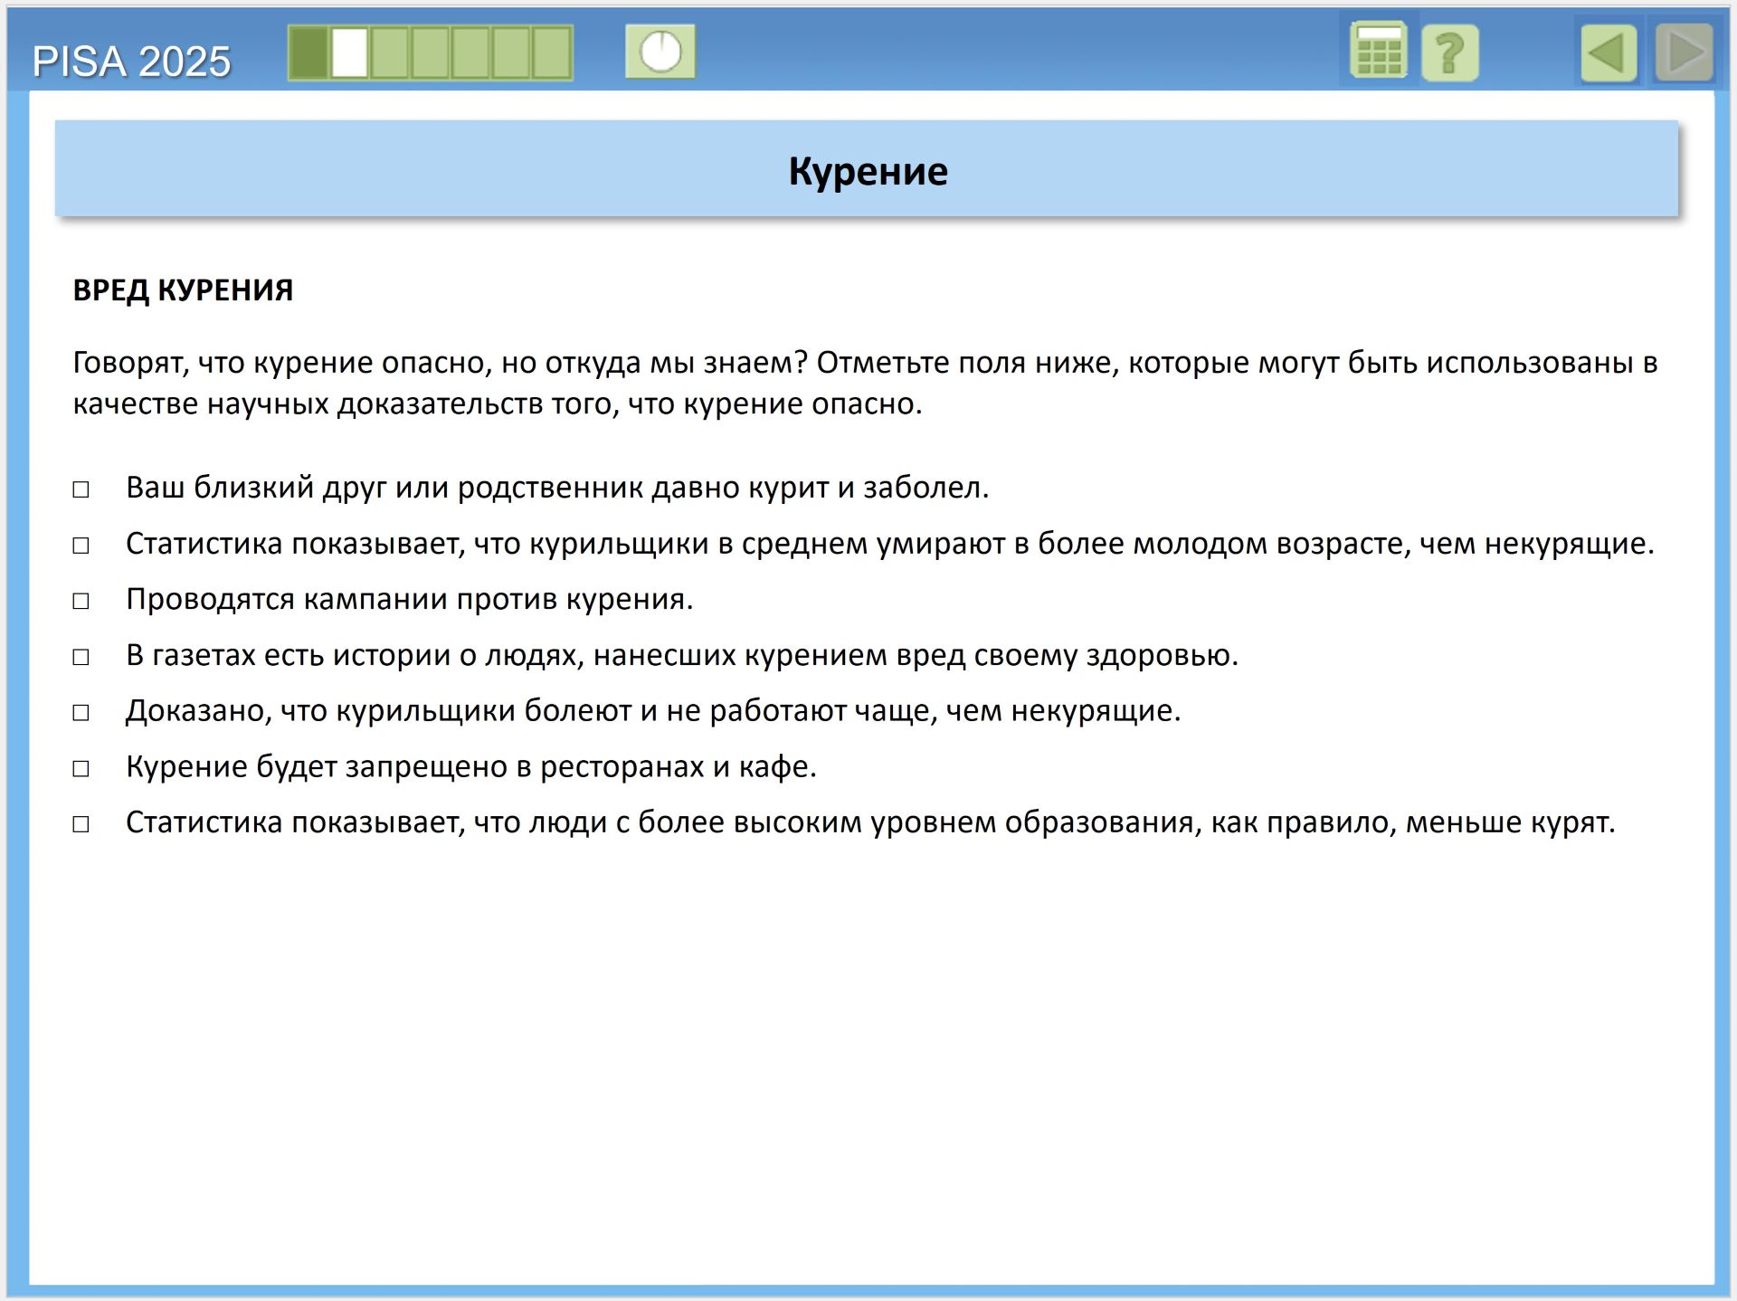Go back with the left arrow
The image size is (1737, 1301).
tap(1609, 53)
